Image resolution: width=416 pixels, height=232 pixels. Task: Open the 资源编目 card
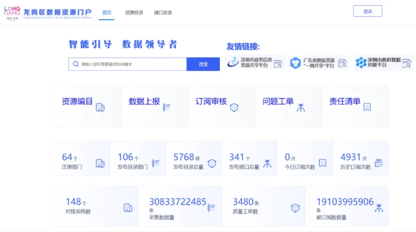coord(87,106)
